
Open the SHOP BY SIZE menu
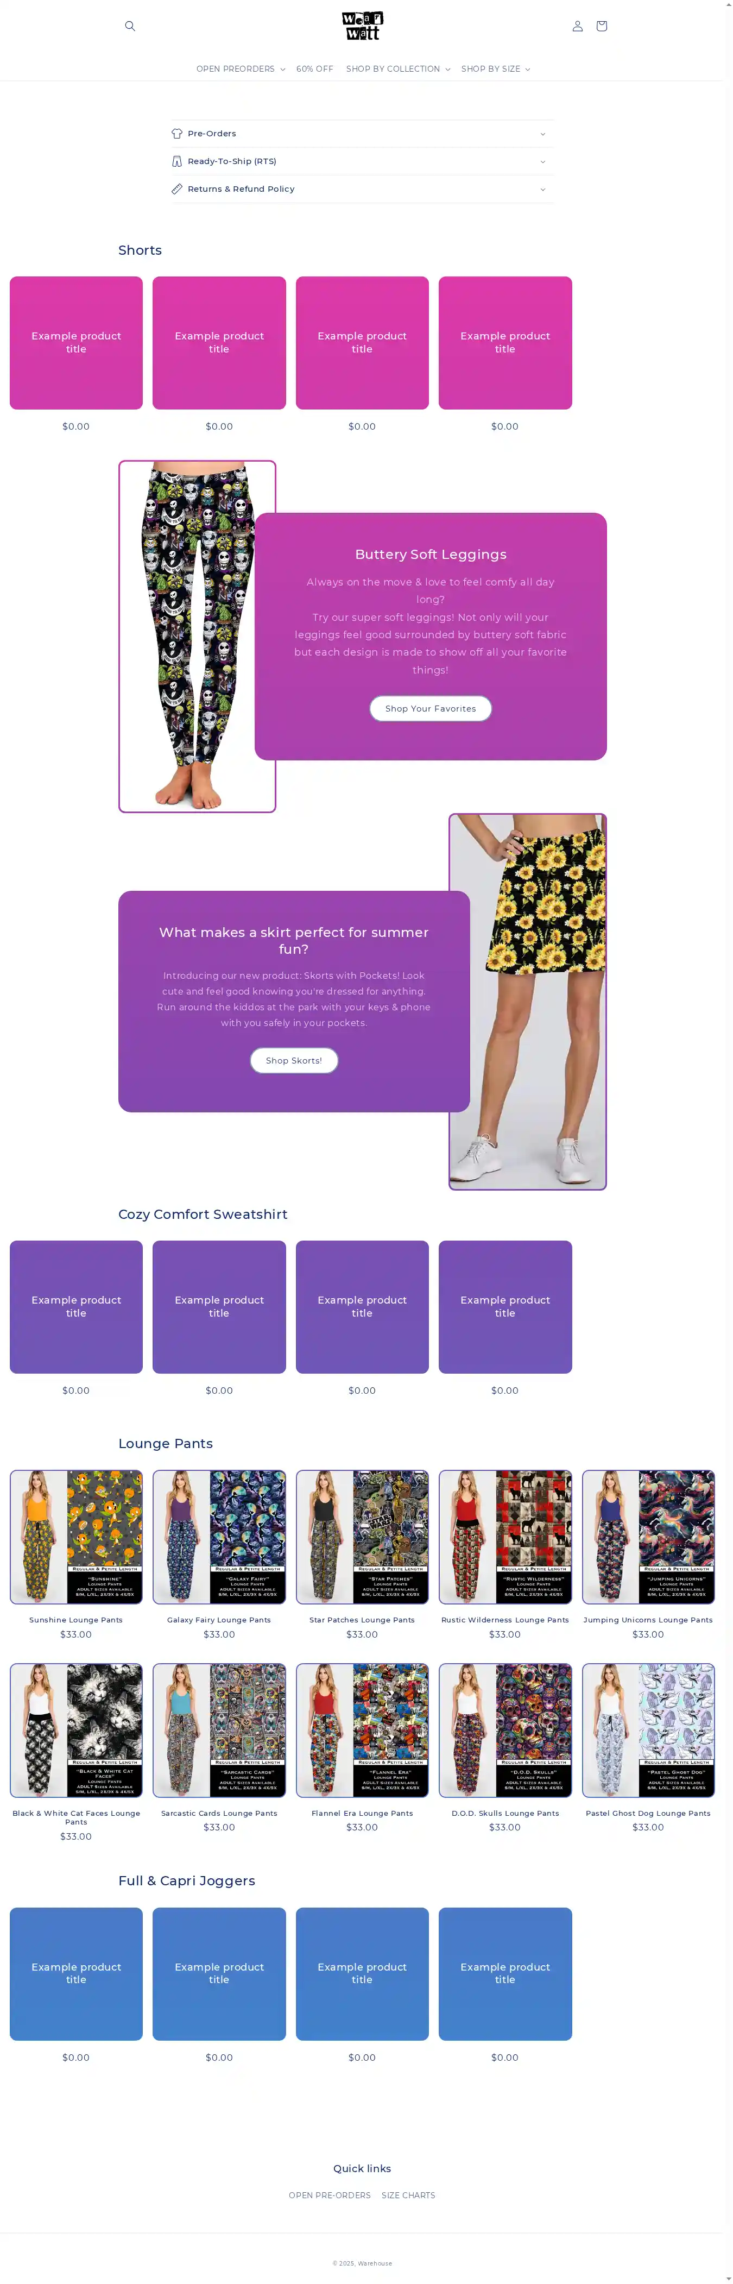pyautogui.click(x=496, y=69)
